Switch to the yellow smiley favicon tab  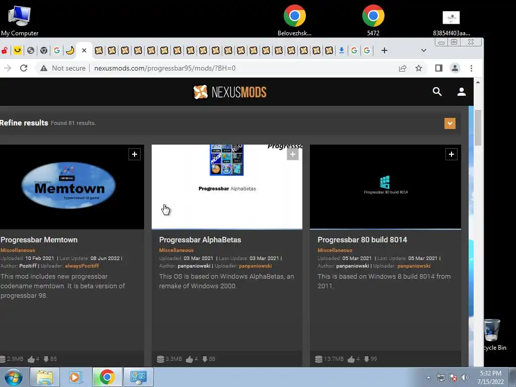(x=18, y=50)
